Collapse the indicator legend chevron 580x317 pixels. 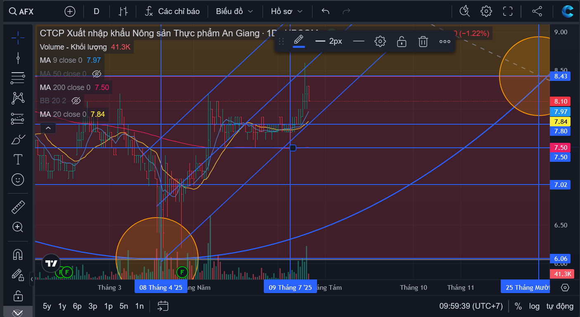click(x=48, y=128)
